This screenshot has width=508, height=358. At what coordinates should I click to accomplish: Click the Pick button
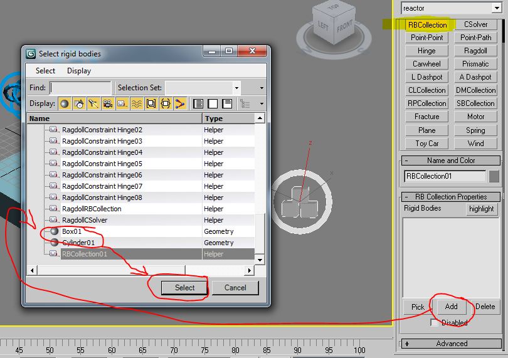[x=418, y=307]
